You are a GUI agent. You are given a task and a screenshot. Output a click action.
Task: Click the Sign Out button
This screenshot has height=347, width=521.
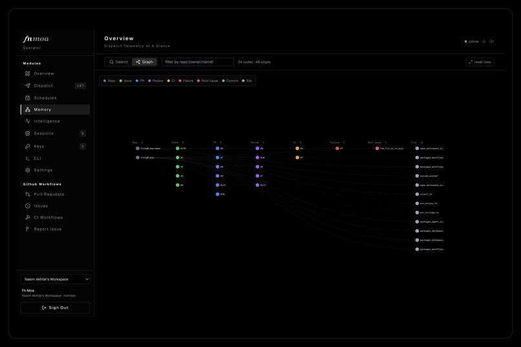click(x=55, y=308)
